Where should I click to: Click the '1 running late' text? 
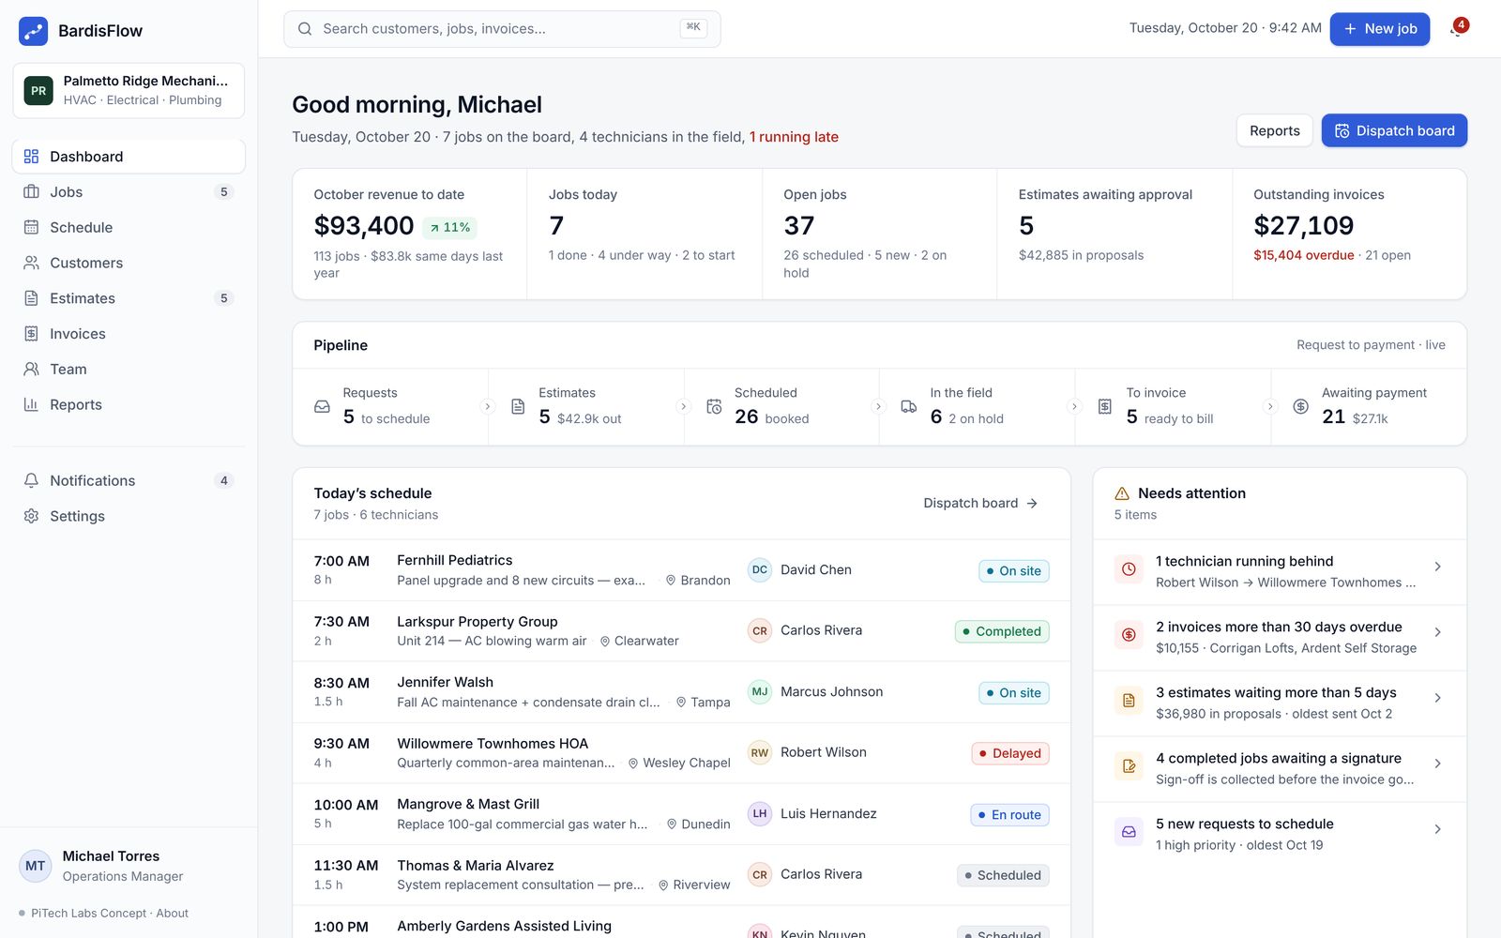[x=794, y=137]
